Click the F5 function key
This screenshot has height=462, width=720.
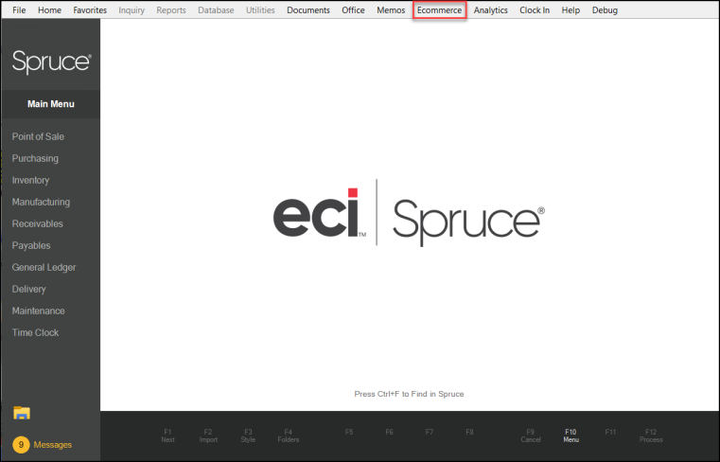point(349,432)
